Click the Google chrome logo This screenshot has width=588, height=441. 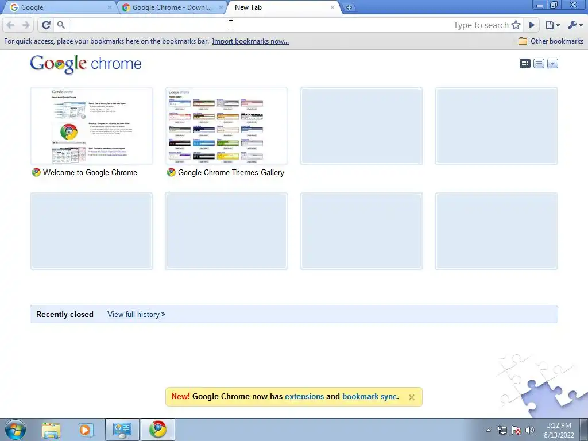coord(86,64)
